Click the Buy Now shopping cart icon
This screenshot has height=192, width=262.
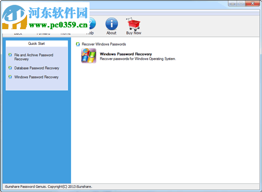133,24
